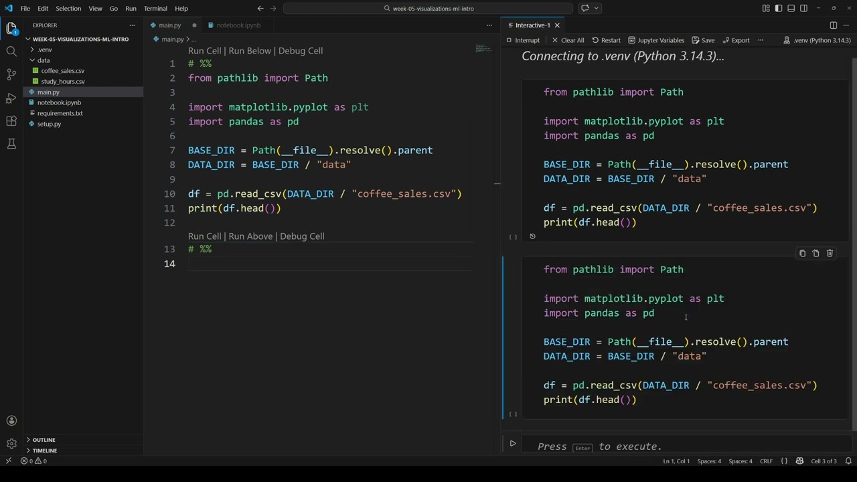Delete the second interactive cell
The image size is (857, 482).
(830, 254)
